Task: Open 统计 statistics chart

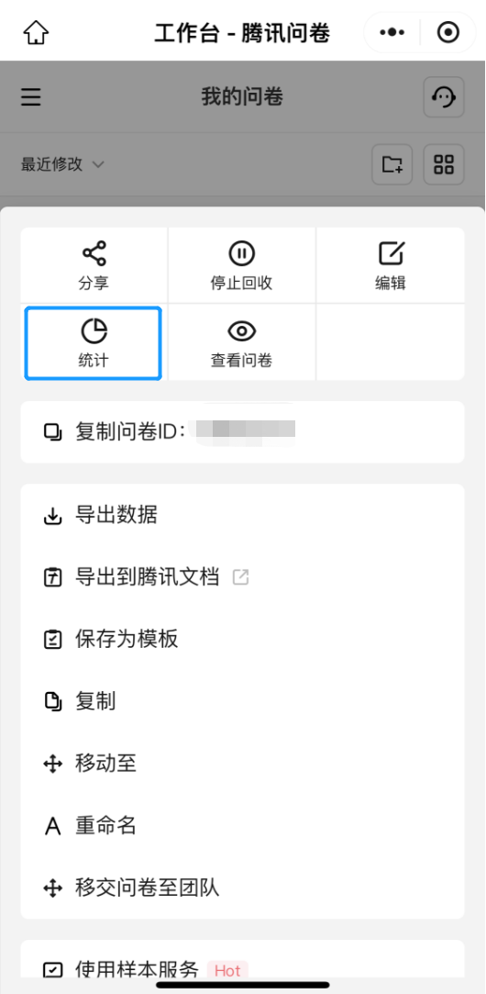Action: coord(94,342)
